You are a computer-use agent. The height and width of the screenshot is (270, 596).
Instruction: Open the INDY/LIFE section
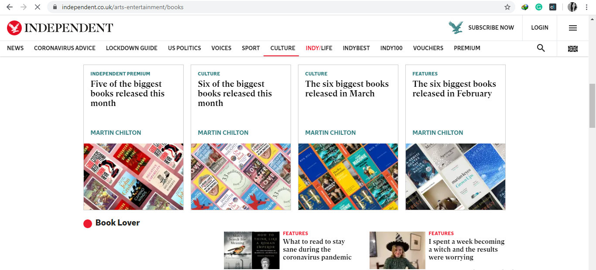[319, 48]
